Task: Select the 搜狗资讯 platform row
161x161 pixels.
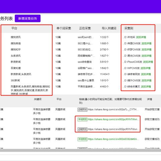Action: coord(16,37)
